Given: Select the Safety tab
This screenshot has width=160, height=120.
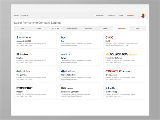Looking at the screenshot, I should [x=105, y=28].
